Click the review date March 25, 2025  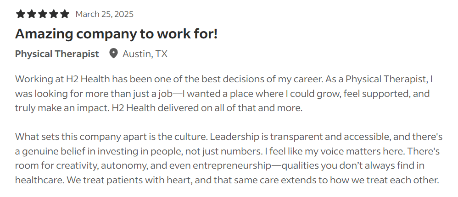tap(104, 14)
